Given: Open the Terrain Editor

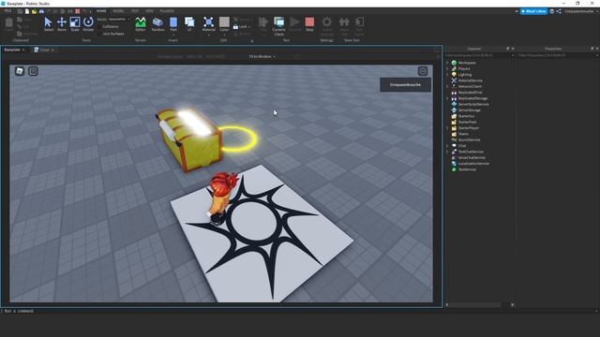Looking at the screenshot, I should pyautogui.click(x=141, y=24).
